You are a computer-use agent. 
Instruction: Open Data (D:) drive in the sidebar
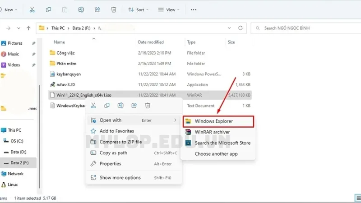18,152
